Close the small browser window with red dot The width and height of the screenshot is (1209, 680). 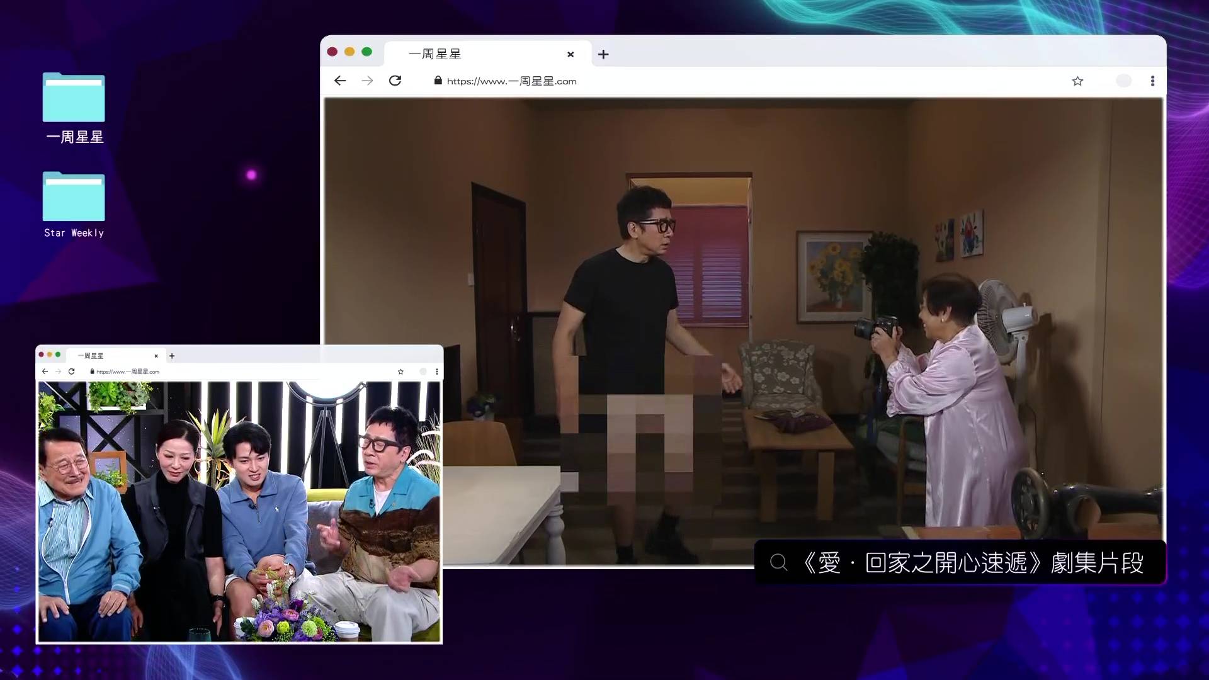pos(42,354)
